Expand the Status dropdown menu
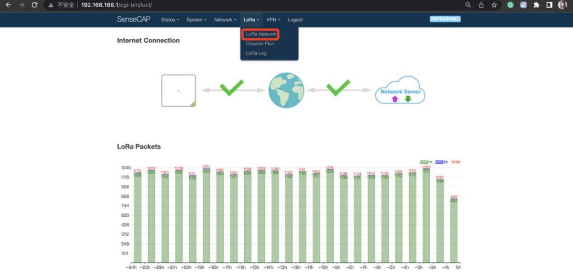573x280 pixels. click(x=170, y=20)
